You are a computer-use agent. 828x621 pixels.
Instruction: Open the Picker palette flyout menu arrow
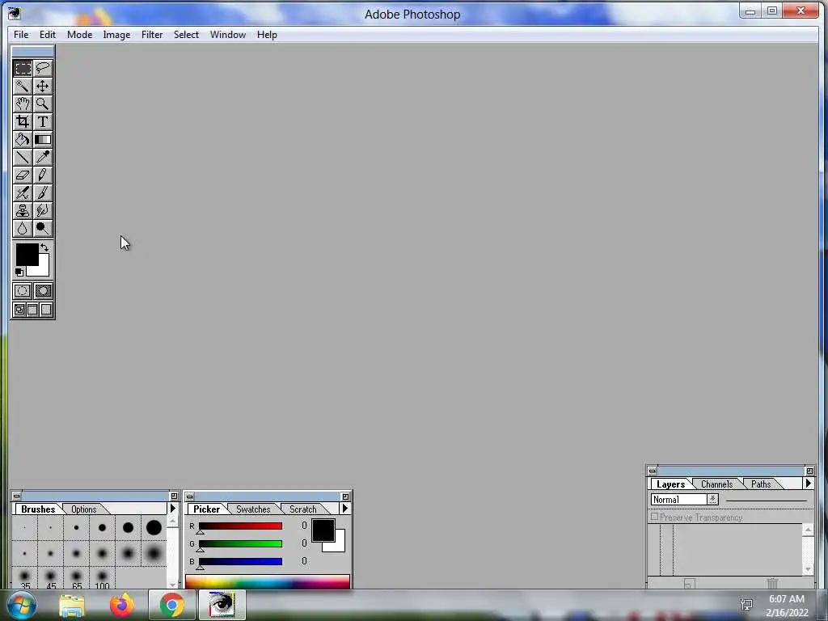point(345,509)
